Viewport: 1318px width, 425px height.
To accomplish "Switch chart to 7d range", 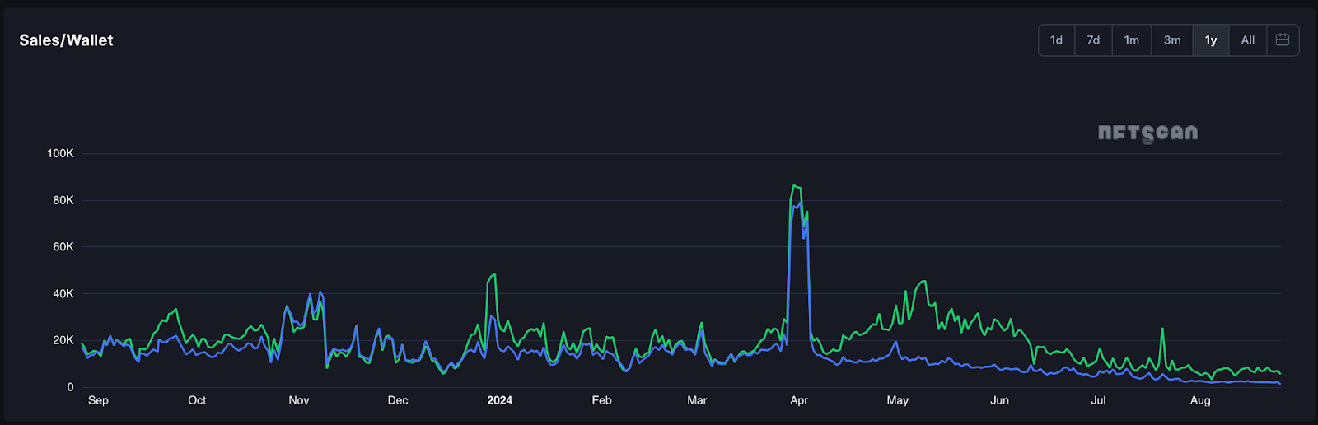I will click(1093, 40).
